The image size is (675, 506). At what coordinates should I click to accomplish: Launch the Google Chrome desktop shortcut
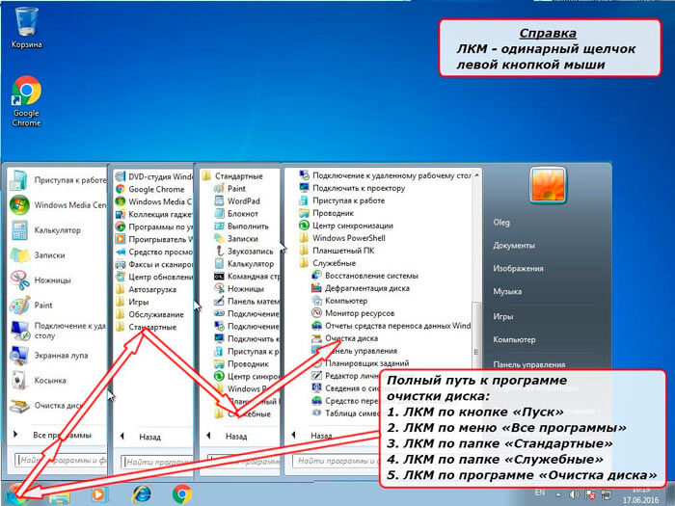point(26,101)
